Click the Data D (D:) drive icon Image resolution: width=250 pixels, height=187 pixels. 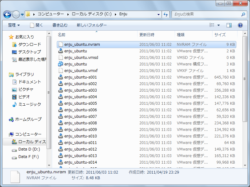coord(14,150)
